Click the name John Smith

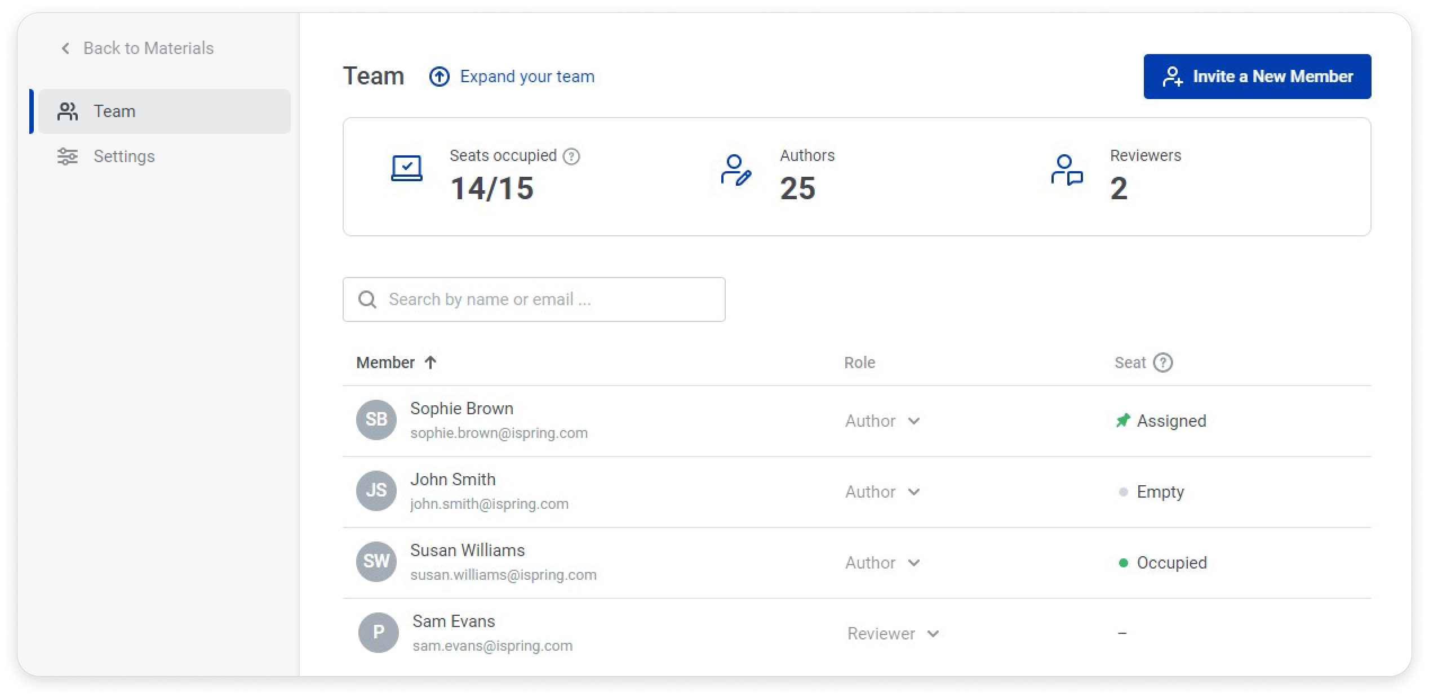[453, 480]
